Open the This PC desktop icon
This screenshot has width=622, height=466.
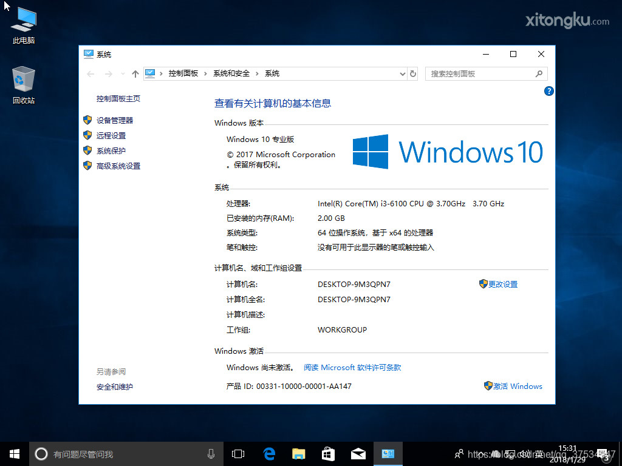point(24,25)
